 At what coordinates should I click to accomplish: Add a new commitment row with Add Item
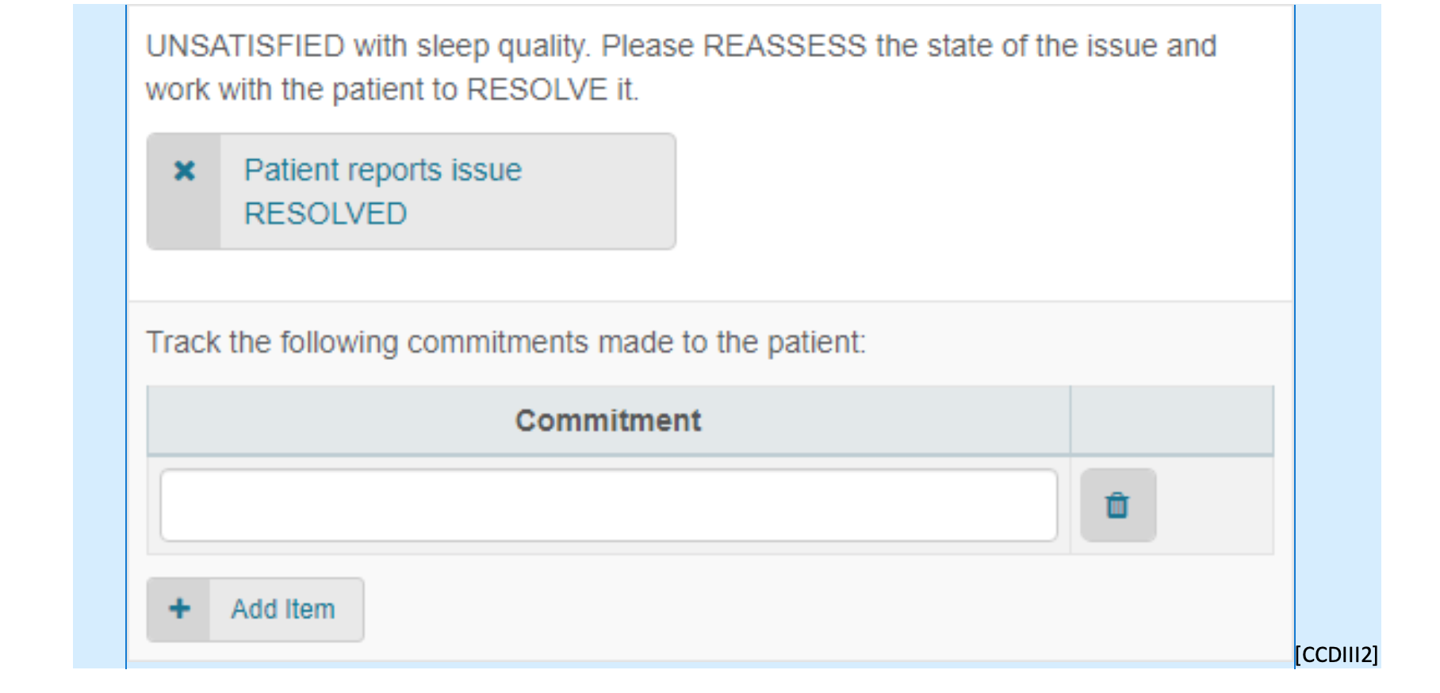(x=255, y=609)
